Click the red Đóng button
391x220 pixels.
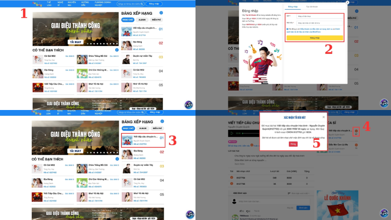(293, 144)
